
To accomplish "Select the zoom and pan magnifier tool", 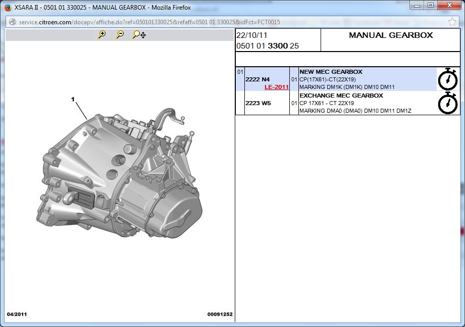I will click(139, 35).
